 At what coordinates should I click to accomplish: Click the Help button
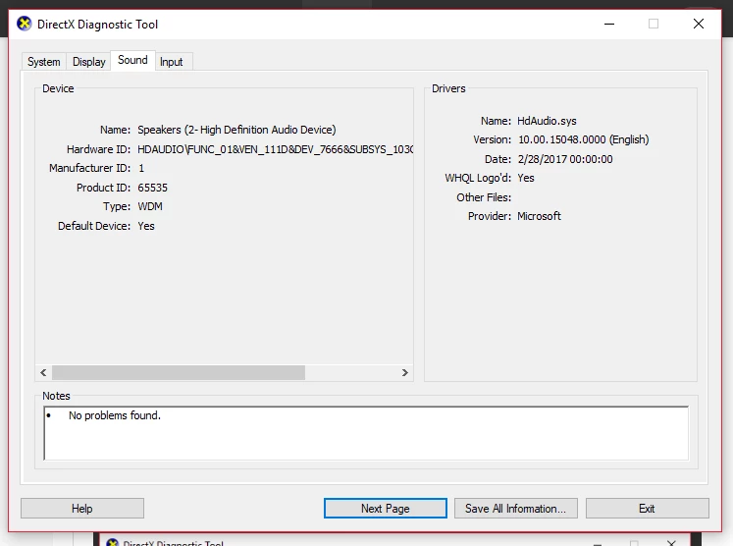coord(82,508)
